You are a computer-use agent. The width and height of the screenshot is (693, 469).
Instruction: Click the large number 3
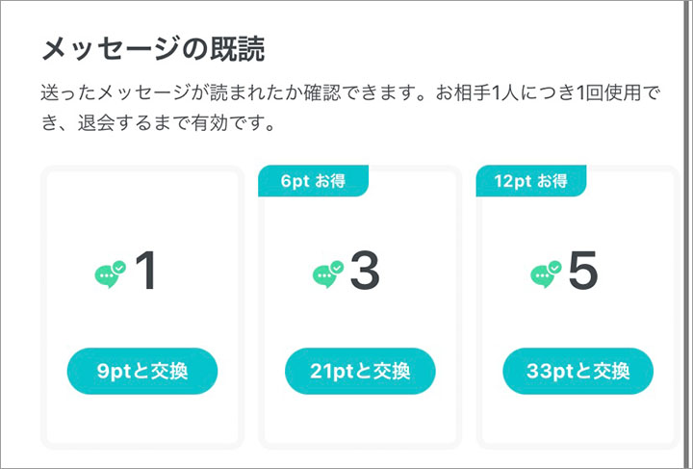click(x=365, y=270)
